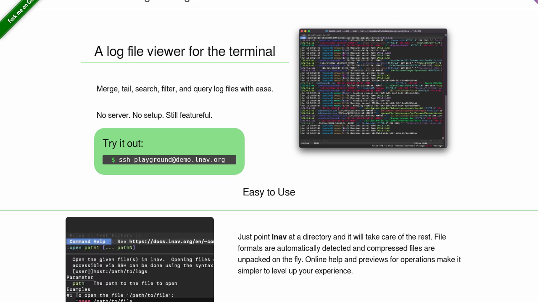Click the Command Help screenshot image
Image resolution: width=538 pixels, height=302 pixels.
[140, 260]
